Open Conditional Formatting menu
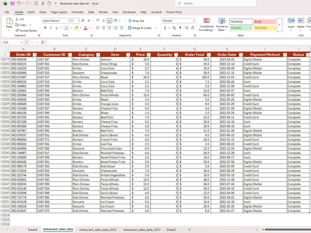 207,25
